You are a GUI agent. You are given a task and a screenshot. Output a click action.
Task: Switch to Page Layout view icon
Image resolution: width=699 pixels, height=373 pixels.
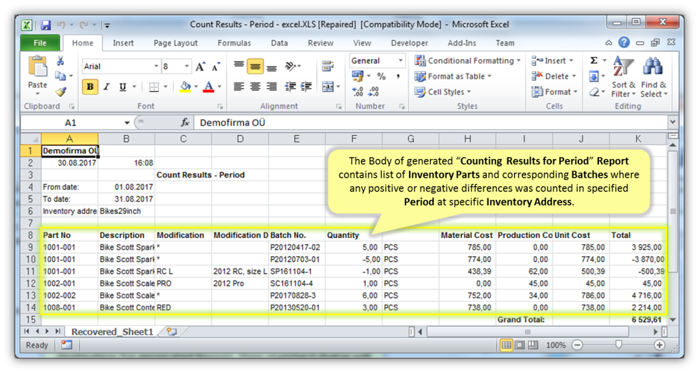point(520,345)
